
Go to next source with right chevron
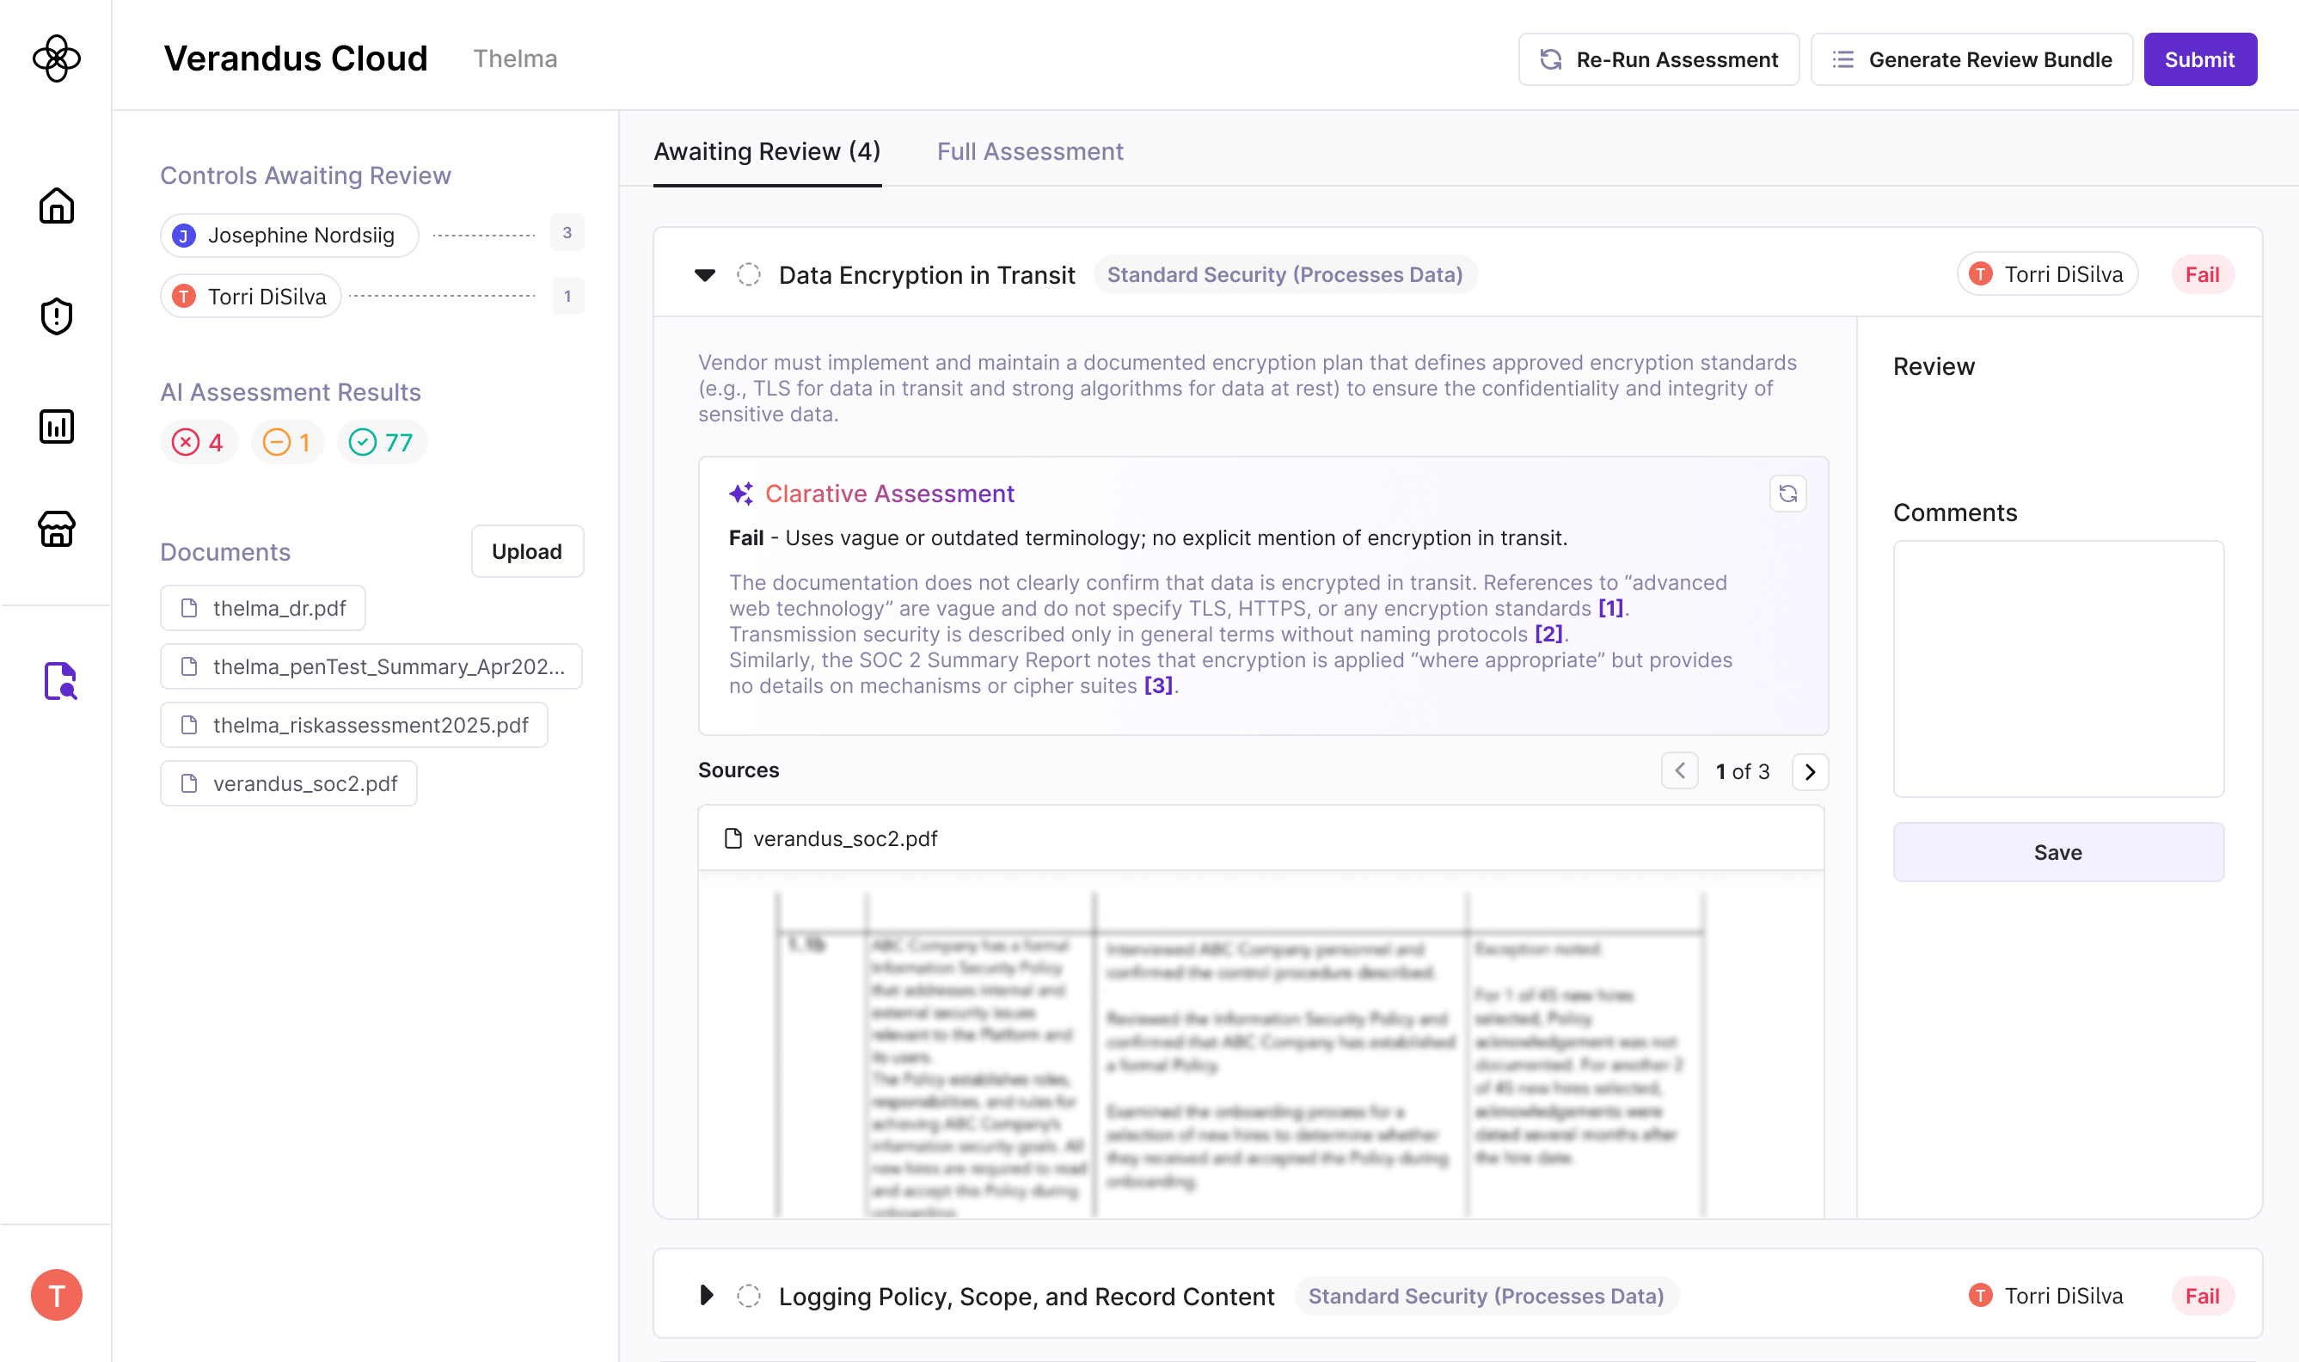[x=1809, y=772]
